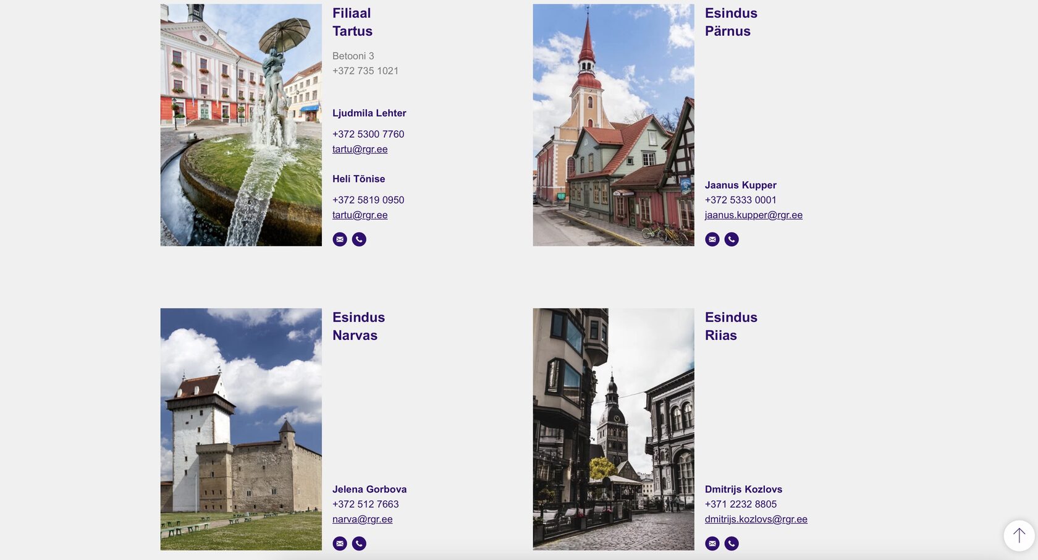
Task: Click the scroll-to-top arrow button
Action: pos(1019,535)
